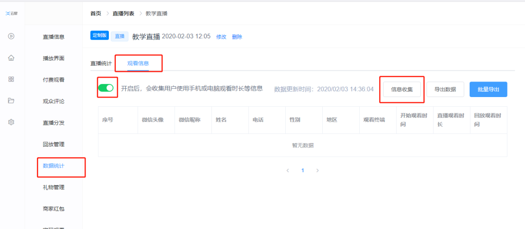Select 数据统计 in the sidebar menu
Image resolution: width=525 pixels, height=229 pixels.
coord(53,166)
